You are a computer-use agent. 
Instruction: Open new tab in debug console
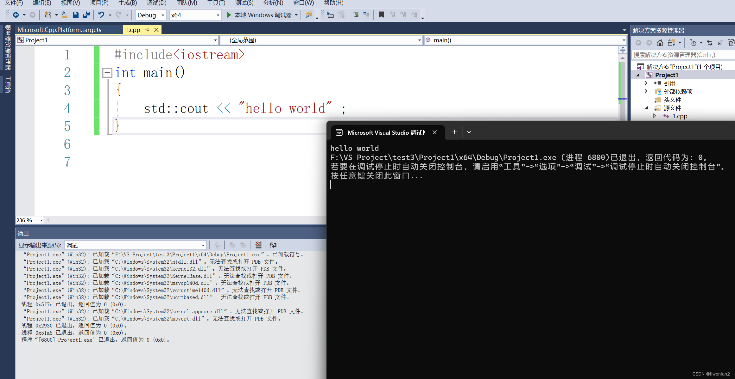(x=454, y=132)
